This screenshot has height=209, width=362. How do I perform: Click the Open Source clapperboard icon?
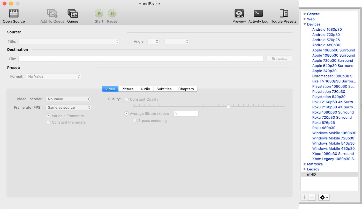tap(14, 13)
